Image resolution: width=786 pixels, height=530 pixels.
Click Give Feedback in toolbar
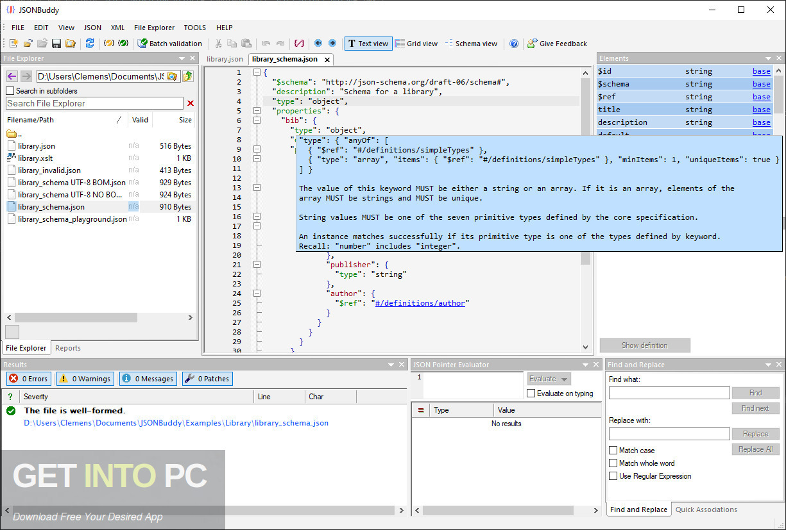point(557,44)
